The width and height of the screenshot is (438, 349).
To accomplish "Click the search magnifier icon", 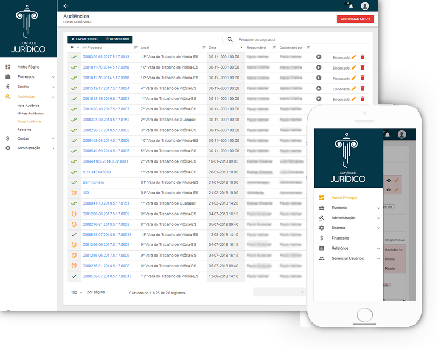I will [x=230, y=39].
